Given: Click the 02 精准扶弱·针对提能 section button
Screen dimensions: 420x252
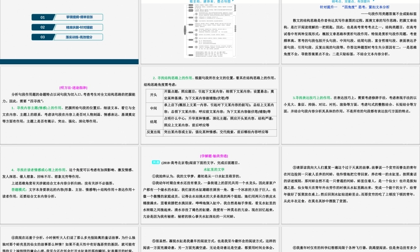Looking at the screenshot, I should [67, 27].
